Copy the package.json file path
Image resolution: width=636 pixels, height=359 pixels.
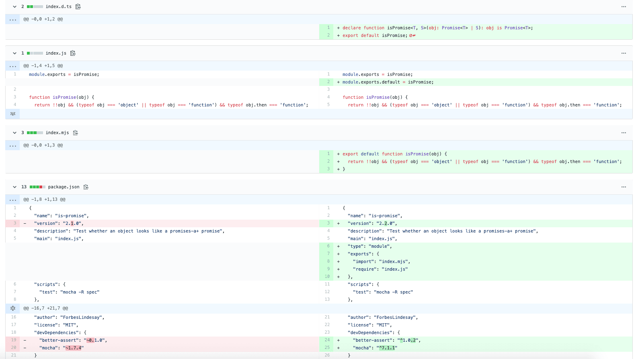[x=86, y=187]
